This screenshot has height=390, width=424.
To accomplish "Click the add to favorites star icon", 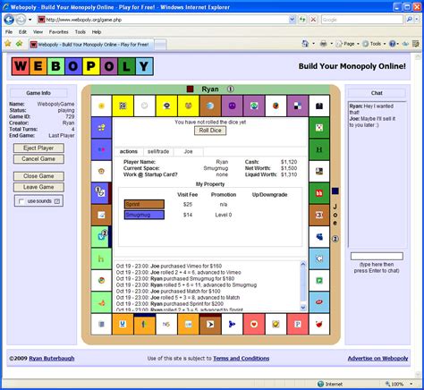I will (x=19, y=44).
